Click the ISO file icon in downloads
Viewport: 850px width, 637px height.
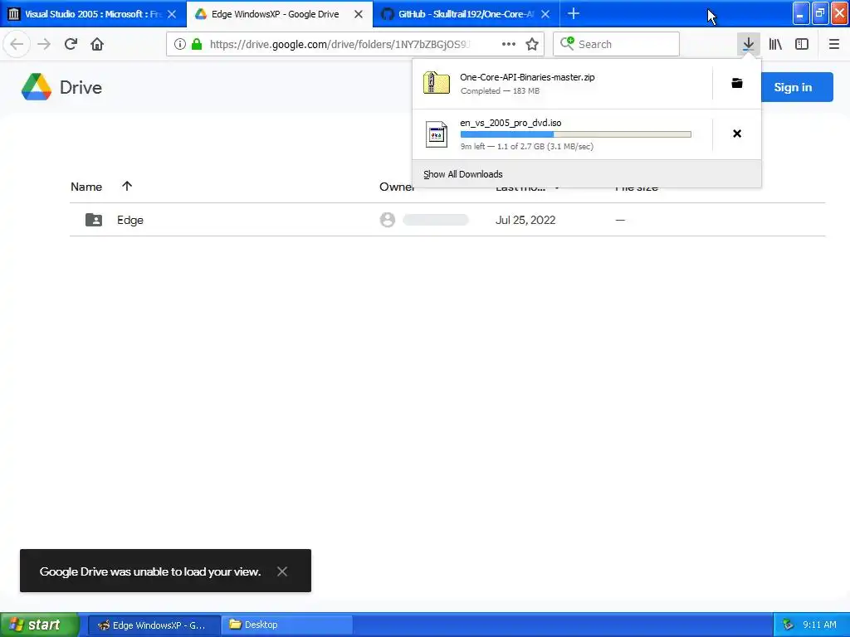pyautogui.click(x=437, y=134)
